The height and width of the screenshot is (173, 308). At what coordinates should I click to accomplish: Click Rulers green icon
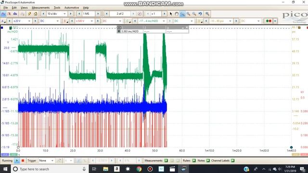point(194,161)
